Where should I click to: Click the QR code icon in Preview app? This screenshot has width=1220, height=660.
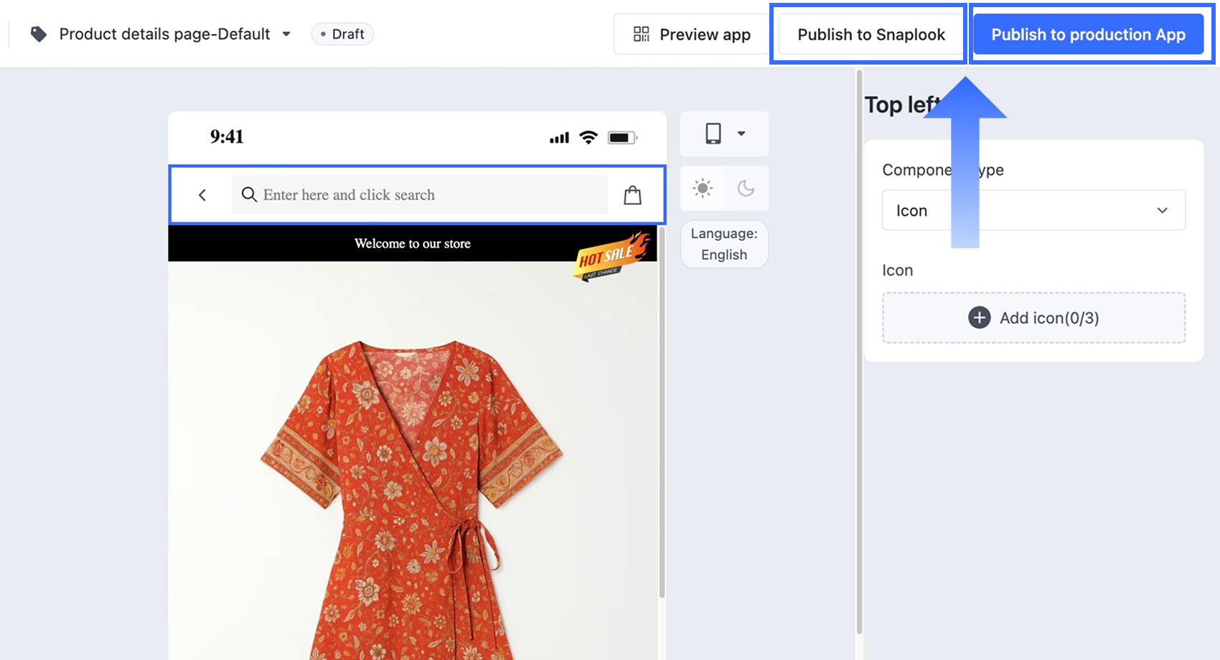pyautogui.click(x=641, y=34)
